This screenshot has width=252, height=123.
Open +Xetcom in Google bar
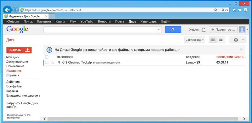13,22
